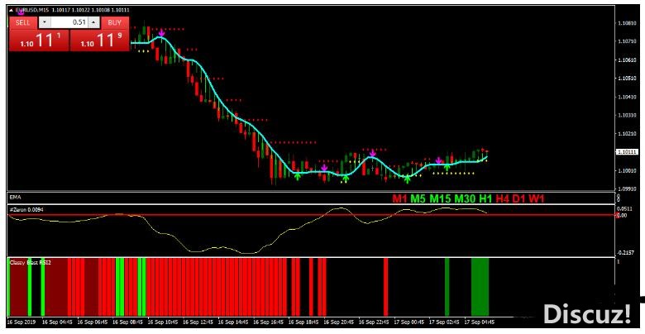
Task: Click the 16 Sep 2019 date label
Action: pos(21,322)
